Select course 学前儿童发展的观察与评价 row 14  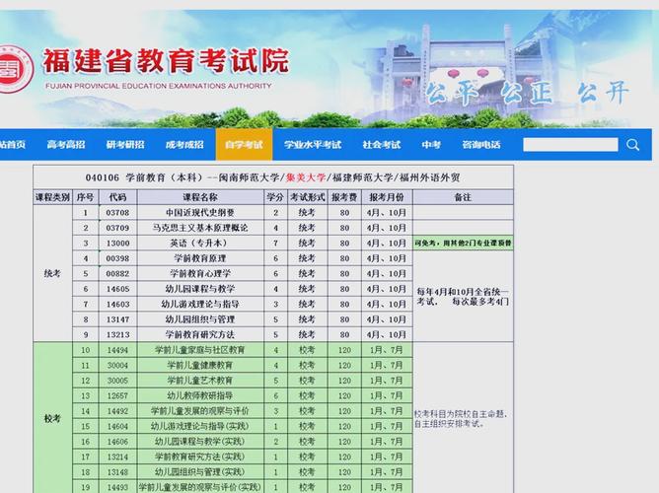(200, 411)
